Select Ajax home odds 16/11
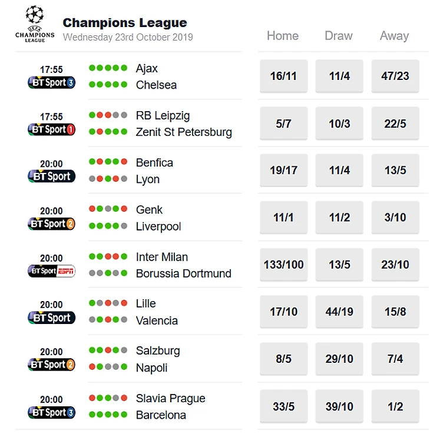 tap(283, 76)
